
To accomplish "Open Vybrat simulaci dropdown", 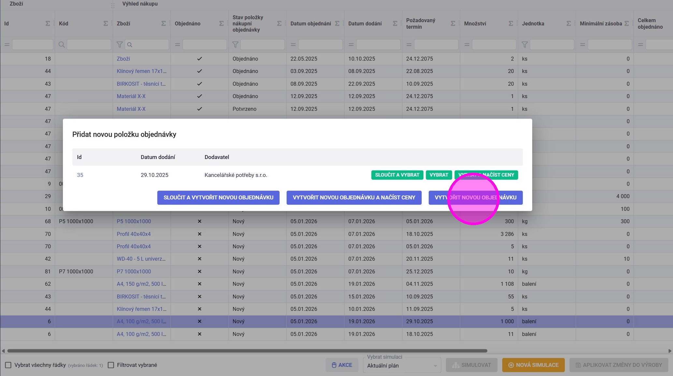I will (x=402, y=366).
